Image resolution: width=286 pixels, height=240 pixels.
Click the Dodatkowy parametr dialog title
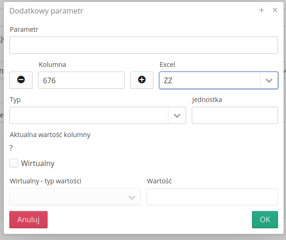point(47,10)
